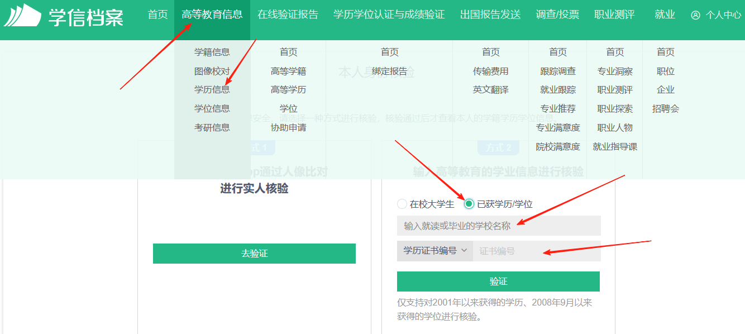Select 协助申请 in the submenu
The image size is (745, 334).
[288, 127]
